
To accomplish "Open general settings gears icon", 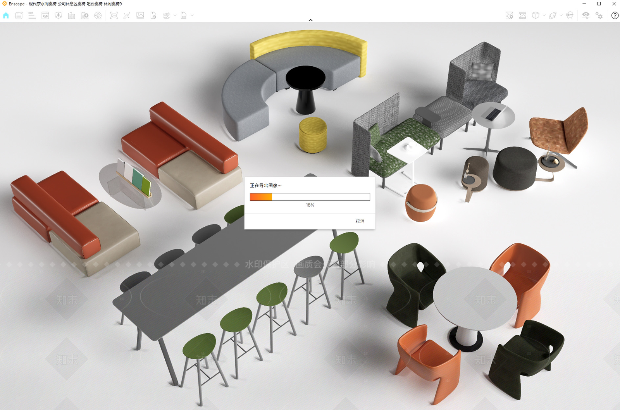I will click(599, 16).
